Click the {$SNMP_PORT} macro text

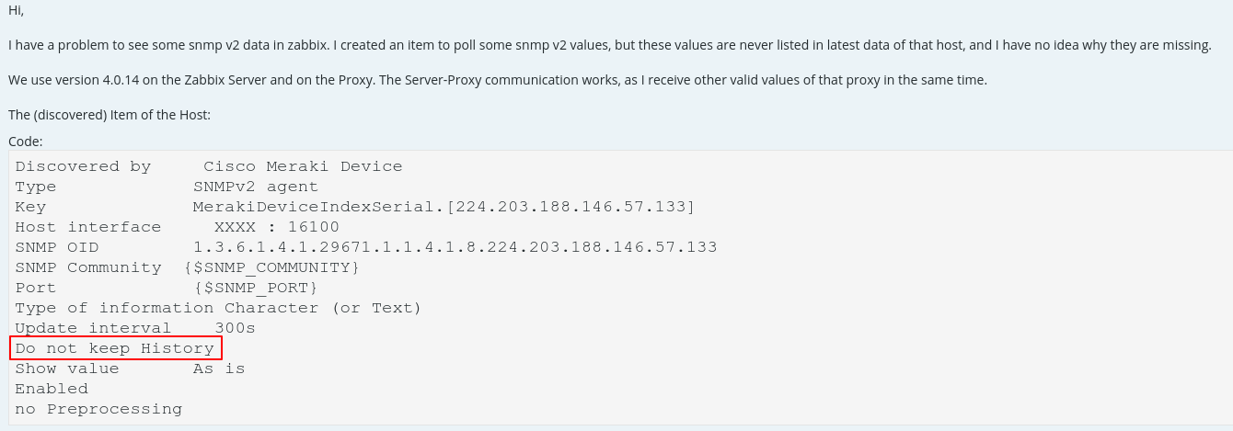coord(255,288)
